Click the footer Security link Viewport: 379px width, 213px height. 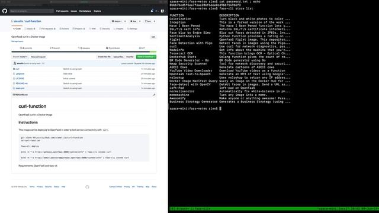coord(48,187)
